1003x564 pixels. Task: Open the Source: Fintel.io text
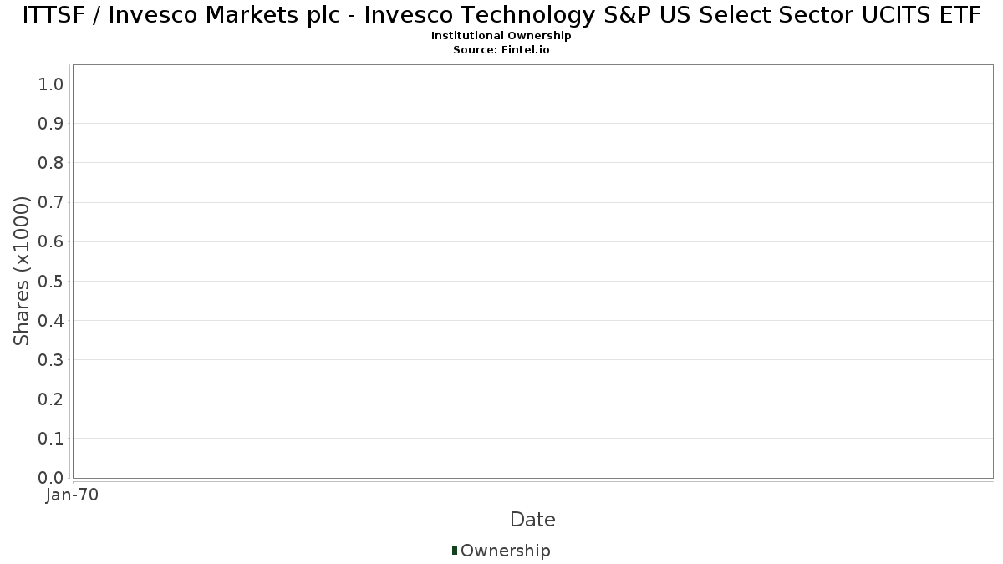pyautogui.click(x=501, y=49)
